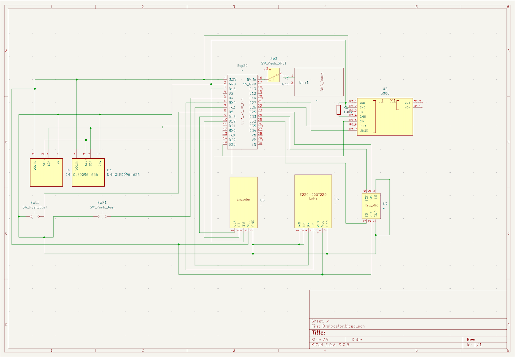Click the SW_Push_SPDT value text

pyautogui.click(x=274, y=64)
